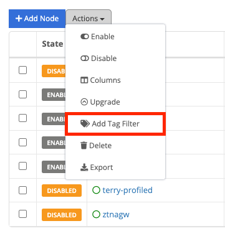The width and height of the screenshot is (225, 231).
Task: Check the box in the first DISABLED row
Action: tap(22, 70)
